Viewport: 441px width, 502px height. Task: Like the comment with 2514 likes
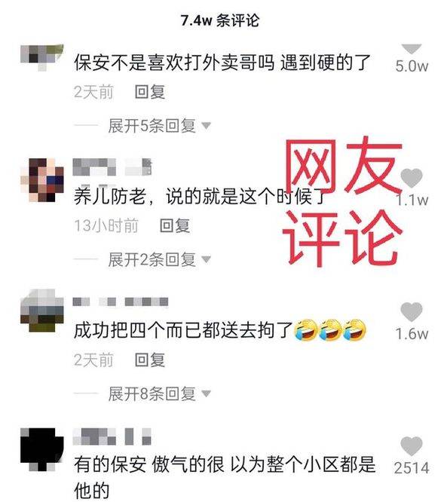tap(412, 446)
